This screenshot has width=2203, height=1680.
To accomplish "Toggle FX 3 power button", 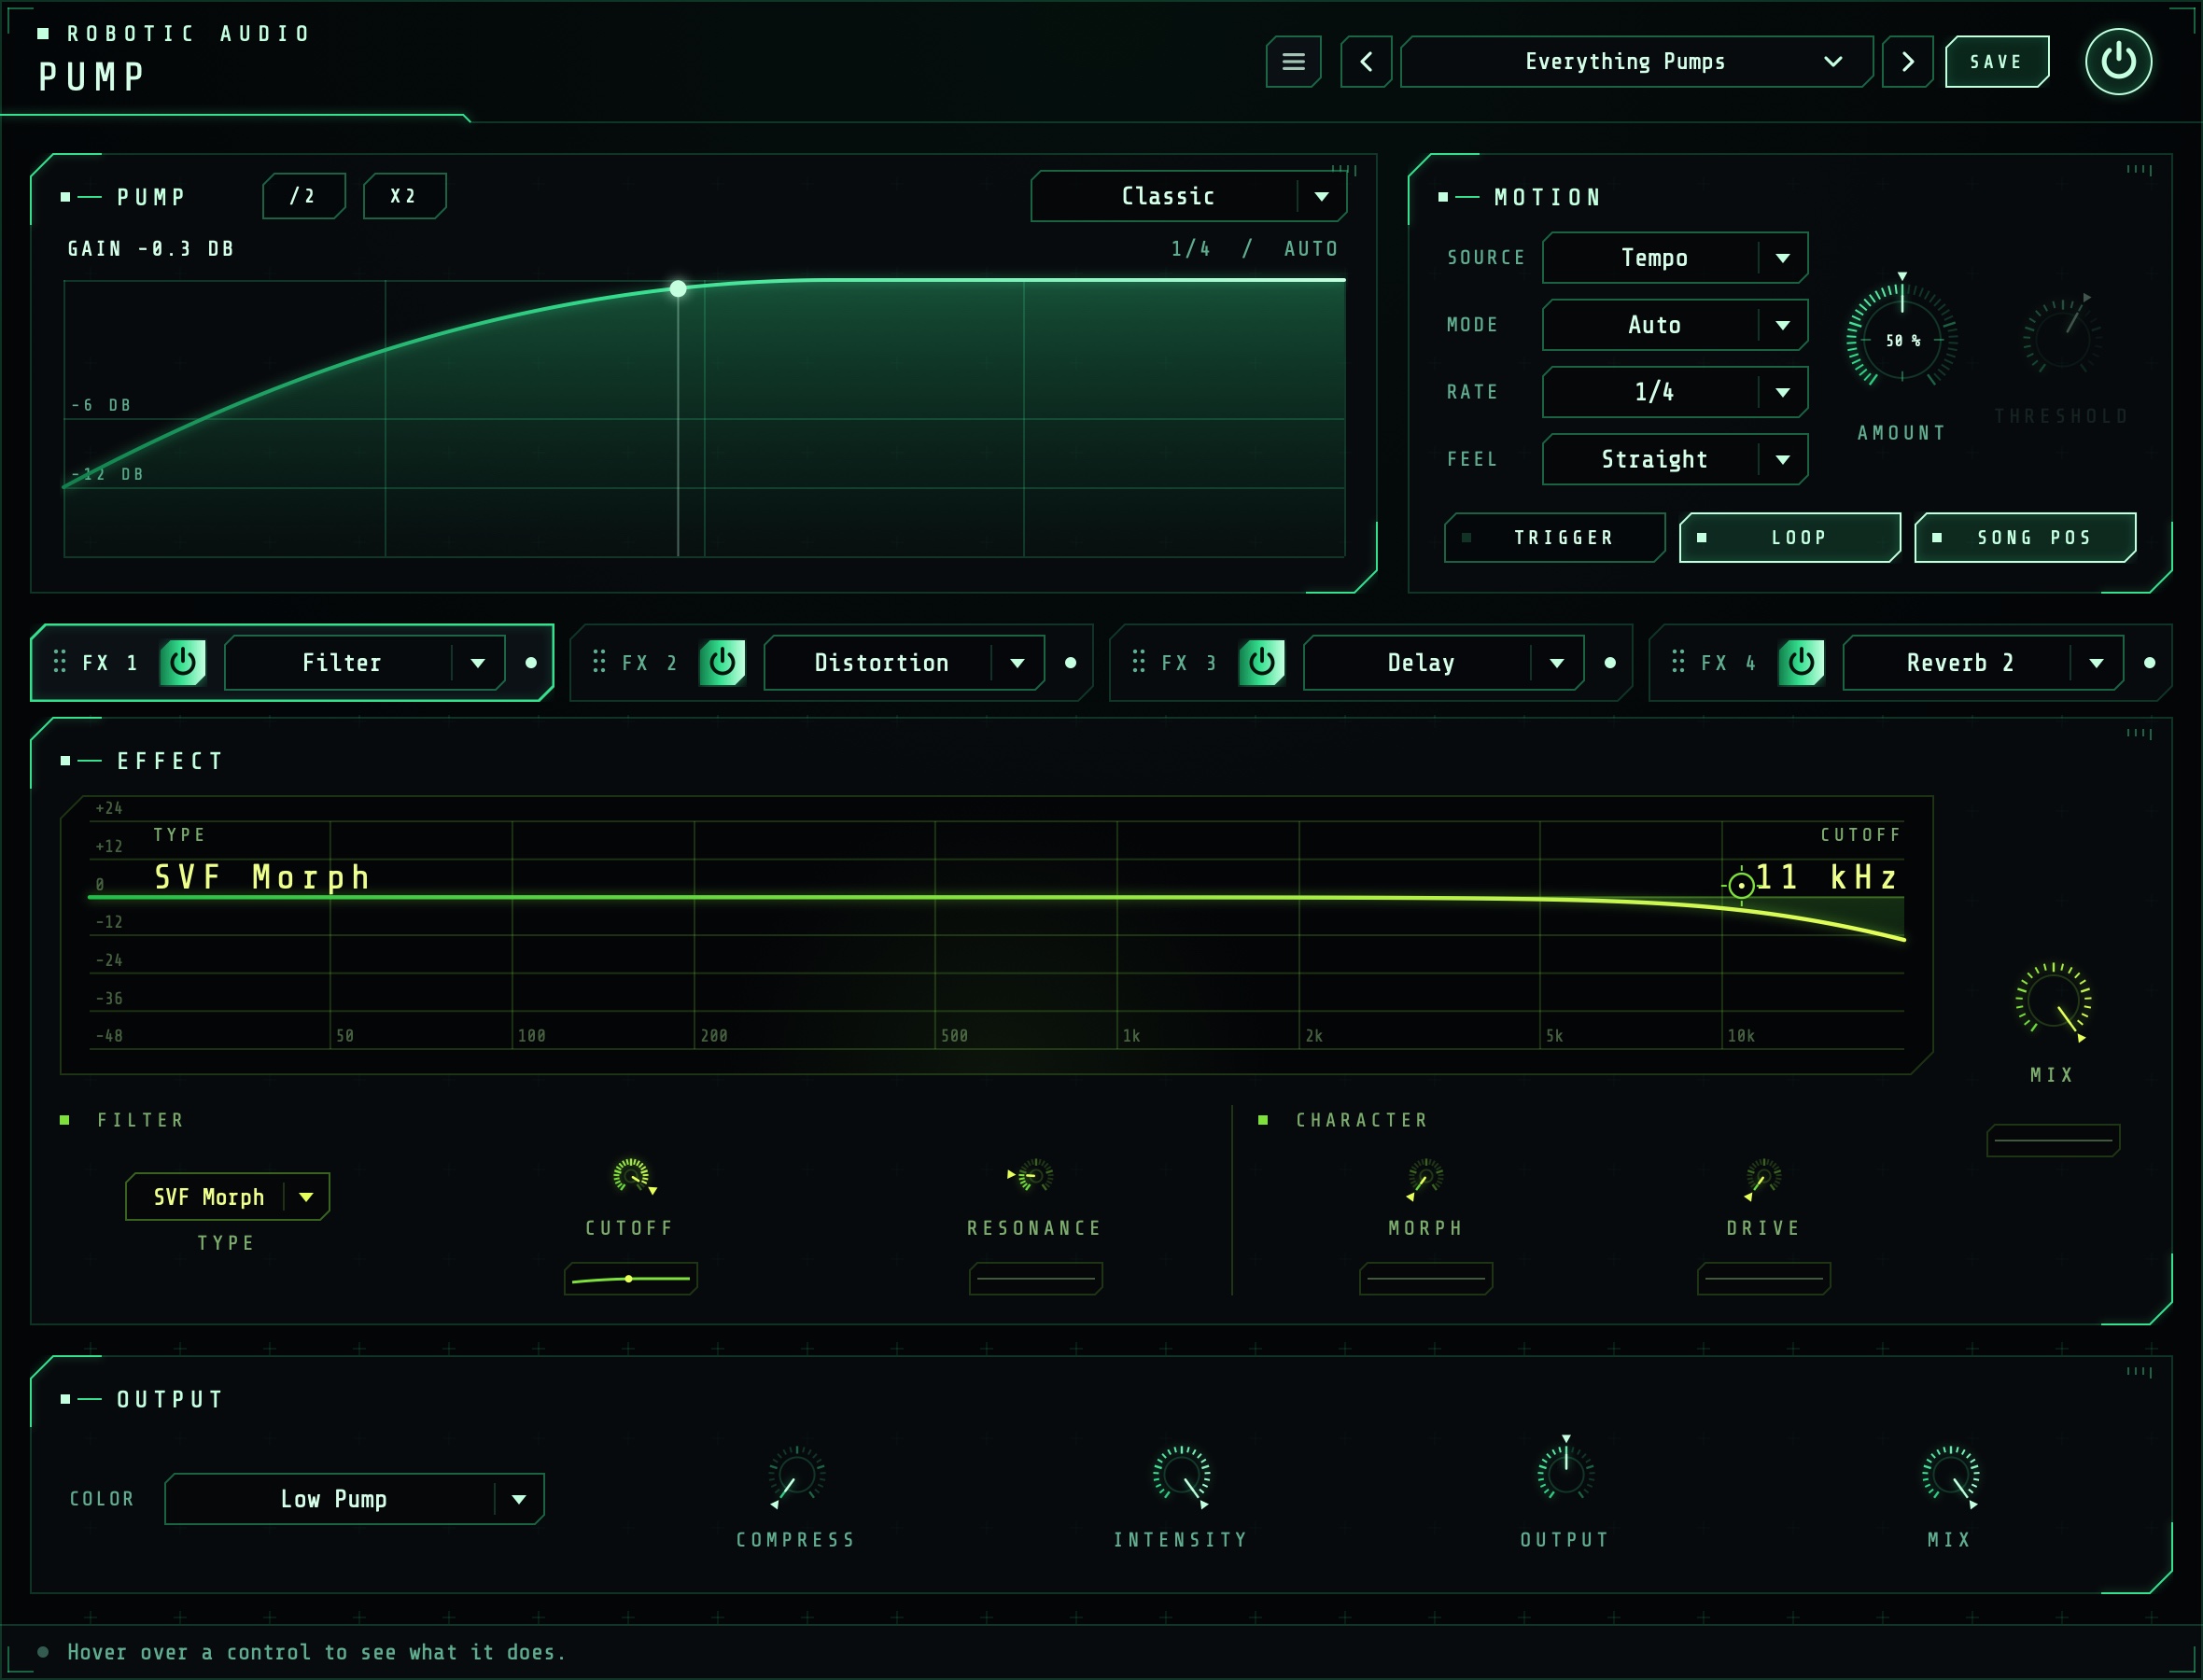I will coord(1262,662).
